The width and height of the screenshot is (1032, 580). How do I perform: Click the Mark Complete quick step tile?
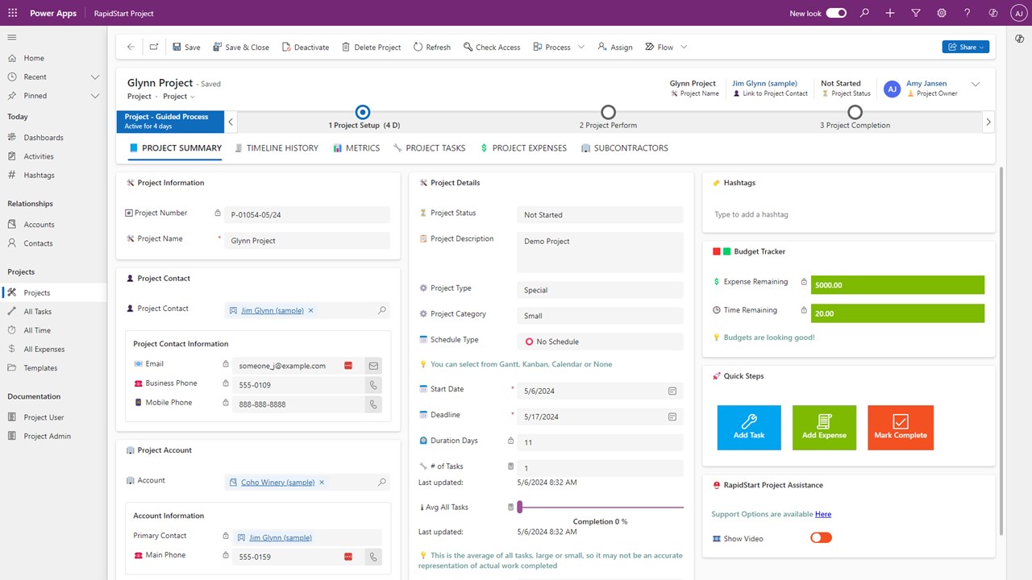click(901, 427)
